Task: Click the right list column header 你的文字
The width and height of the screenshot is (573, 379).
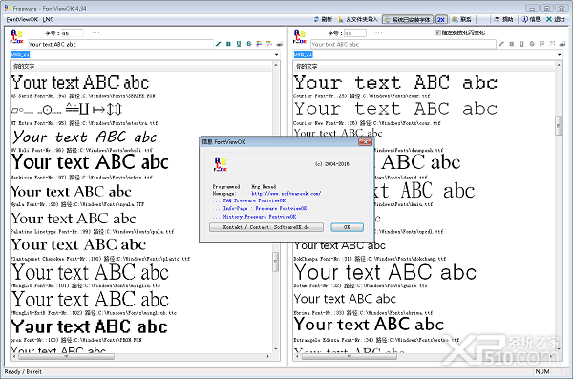Action: tap(424, 66)
